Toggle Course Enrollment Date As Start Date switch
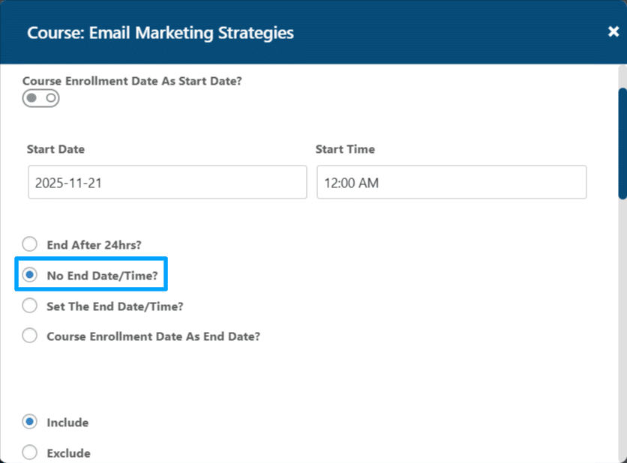This screenshot has width=627, height=463. 40,98
